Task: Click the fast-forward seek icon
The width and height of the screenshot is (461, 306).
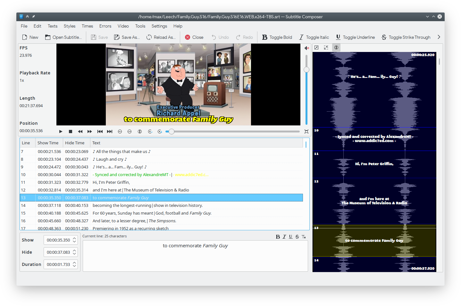Action: pos(90,132)
